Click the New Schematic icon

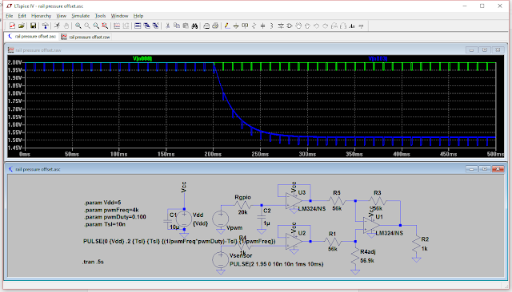coord(12,26)
